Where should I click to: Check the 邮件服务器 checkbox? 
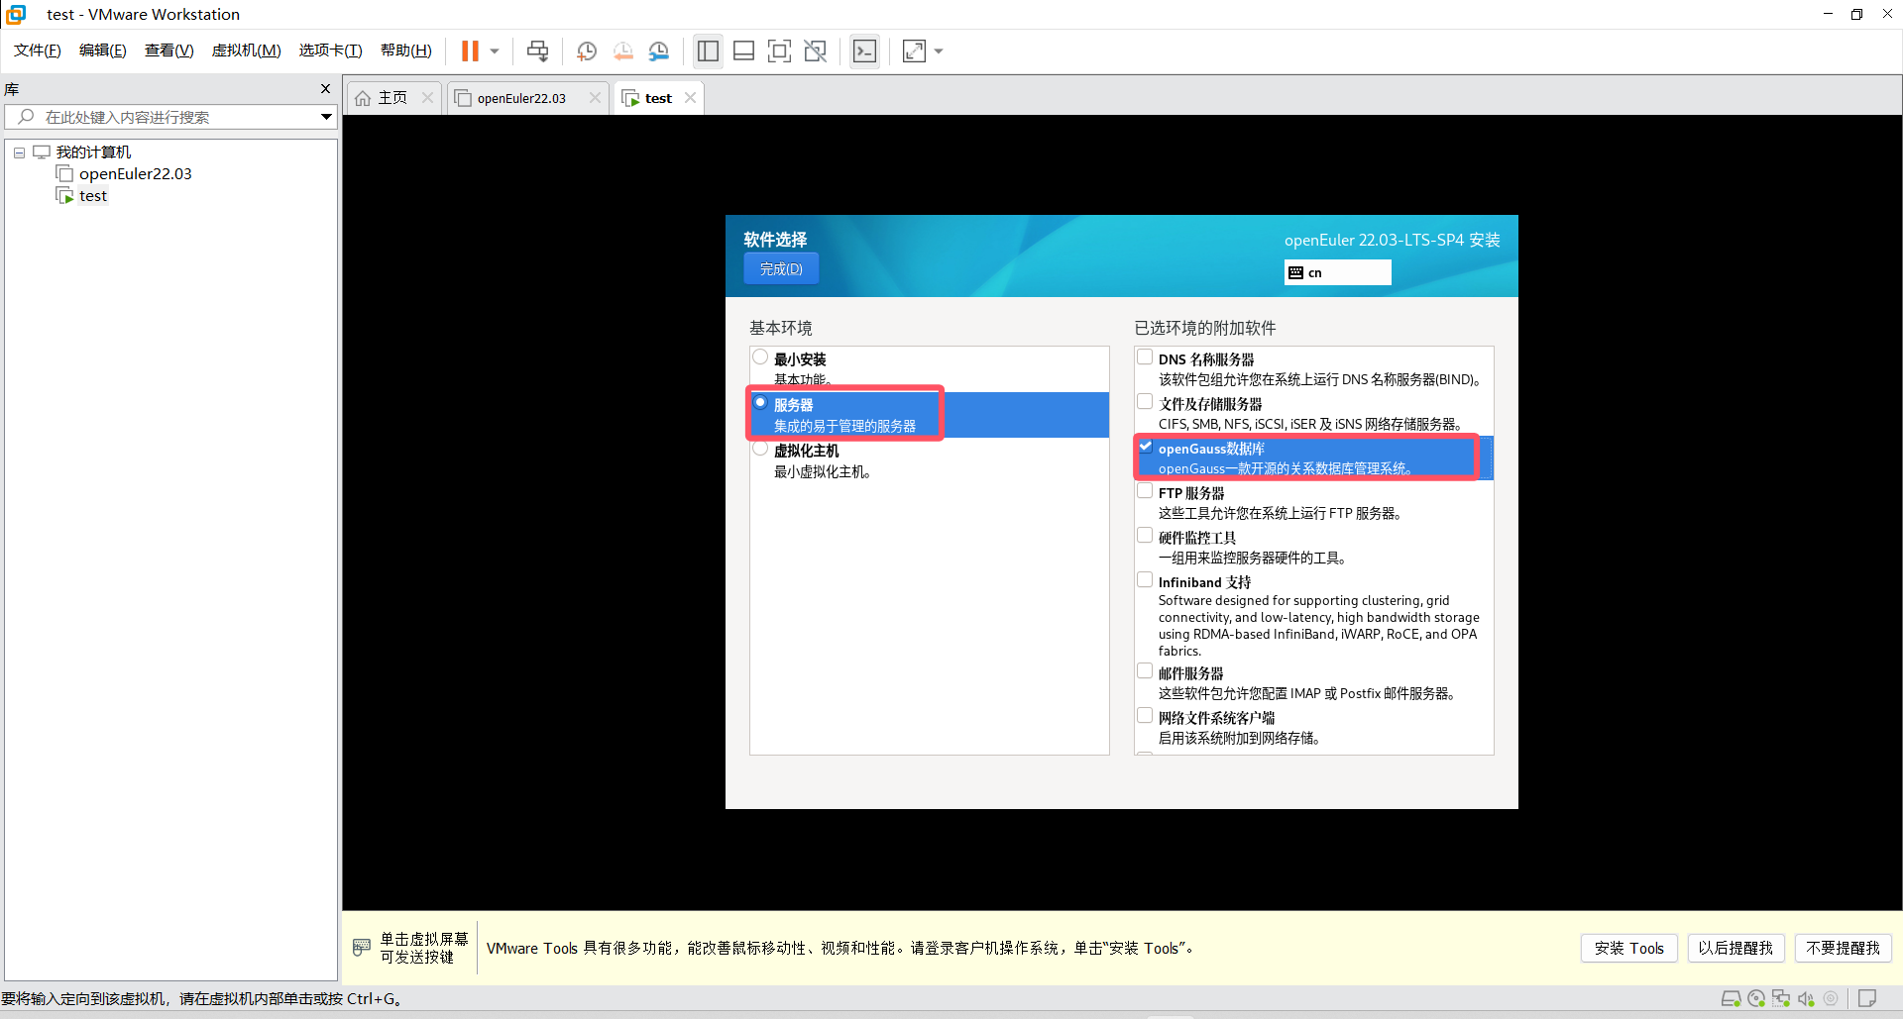tap(1145, 671)
